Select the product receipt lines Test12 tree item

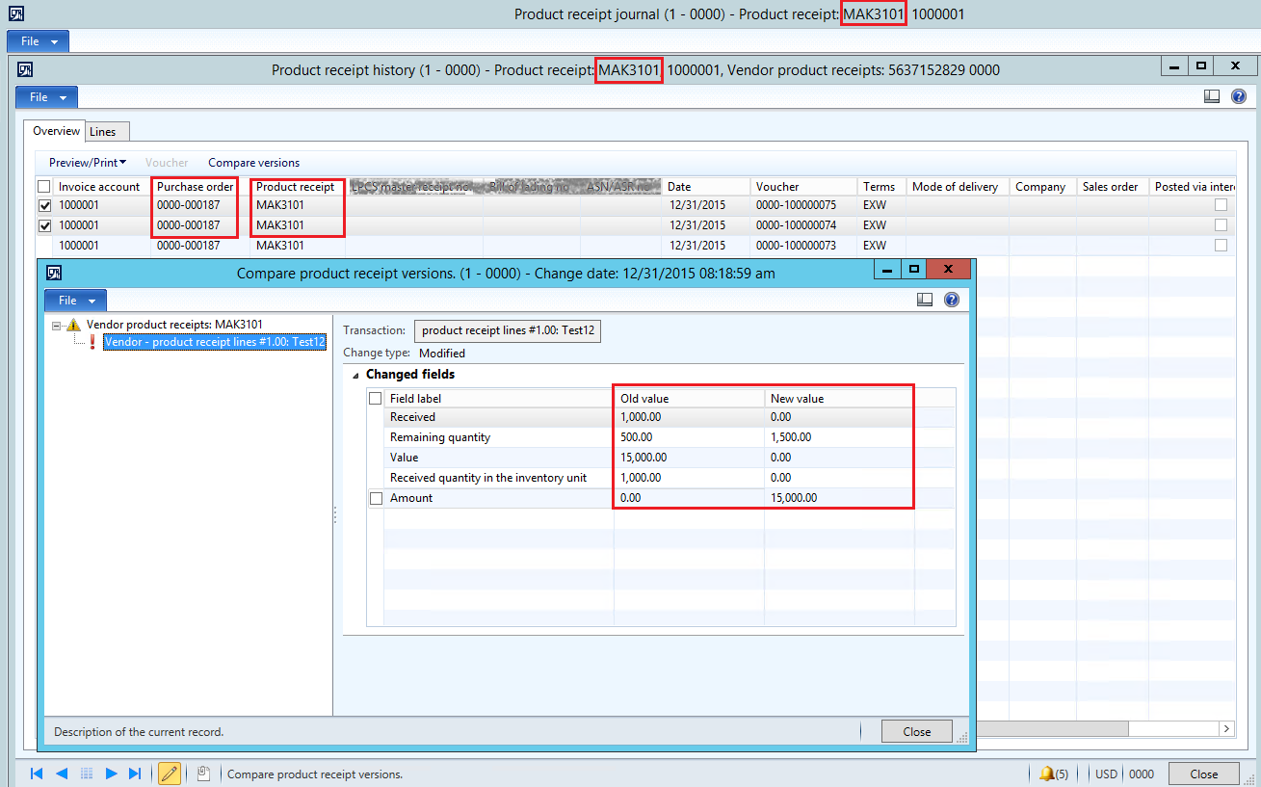(214, 342)
